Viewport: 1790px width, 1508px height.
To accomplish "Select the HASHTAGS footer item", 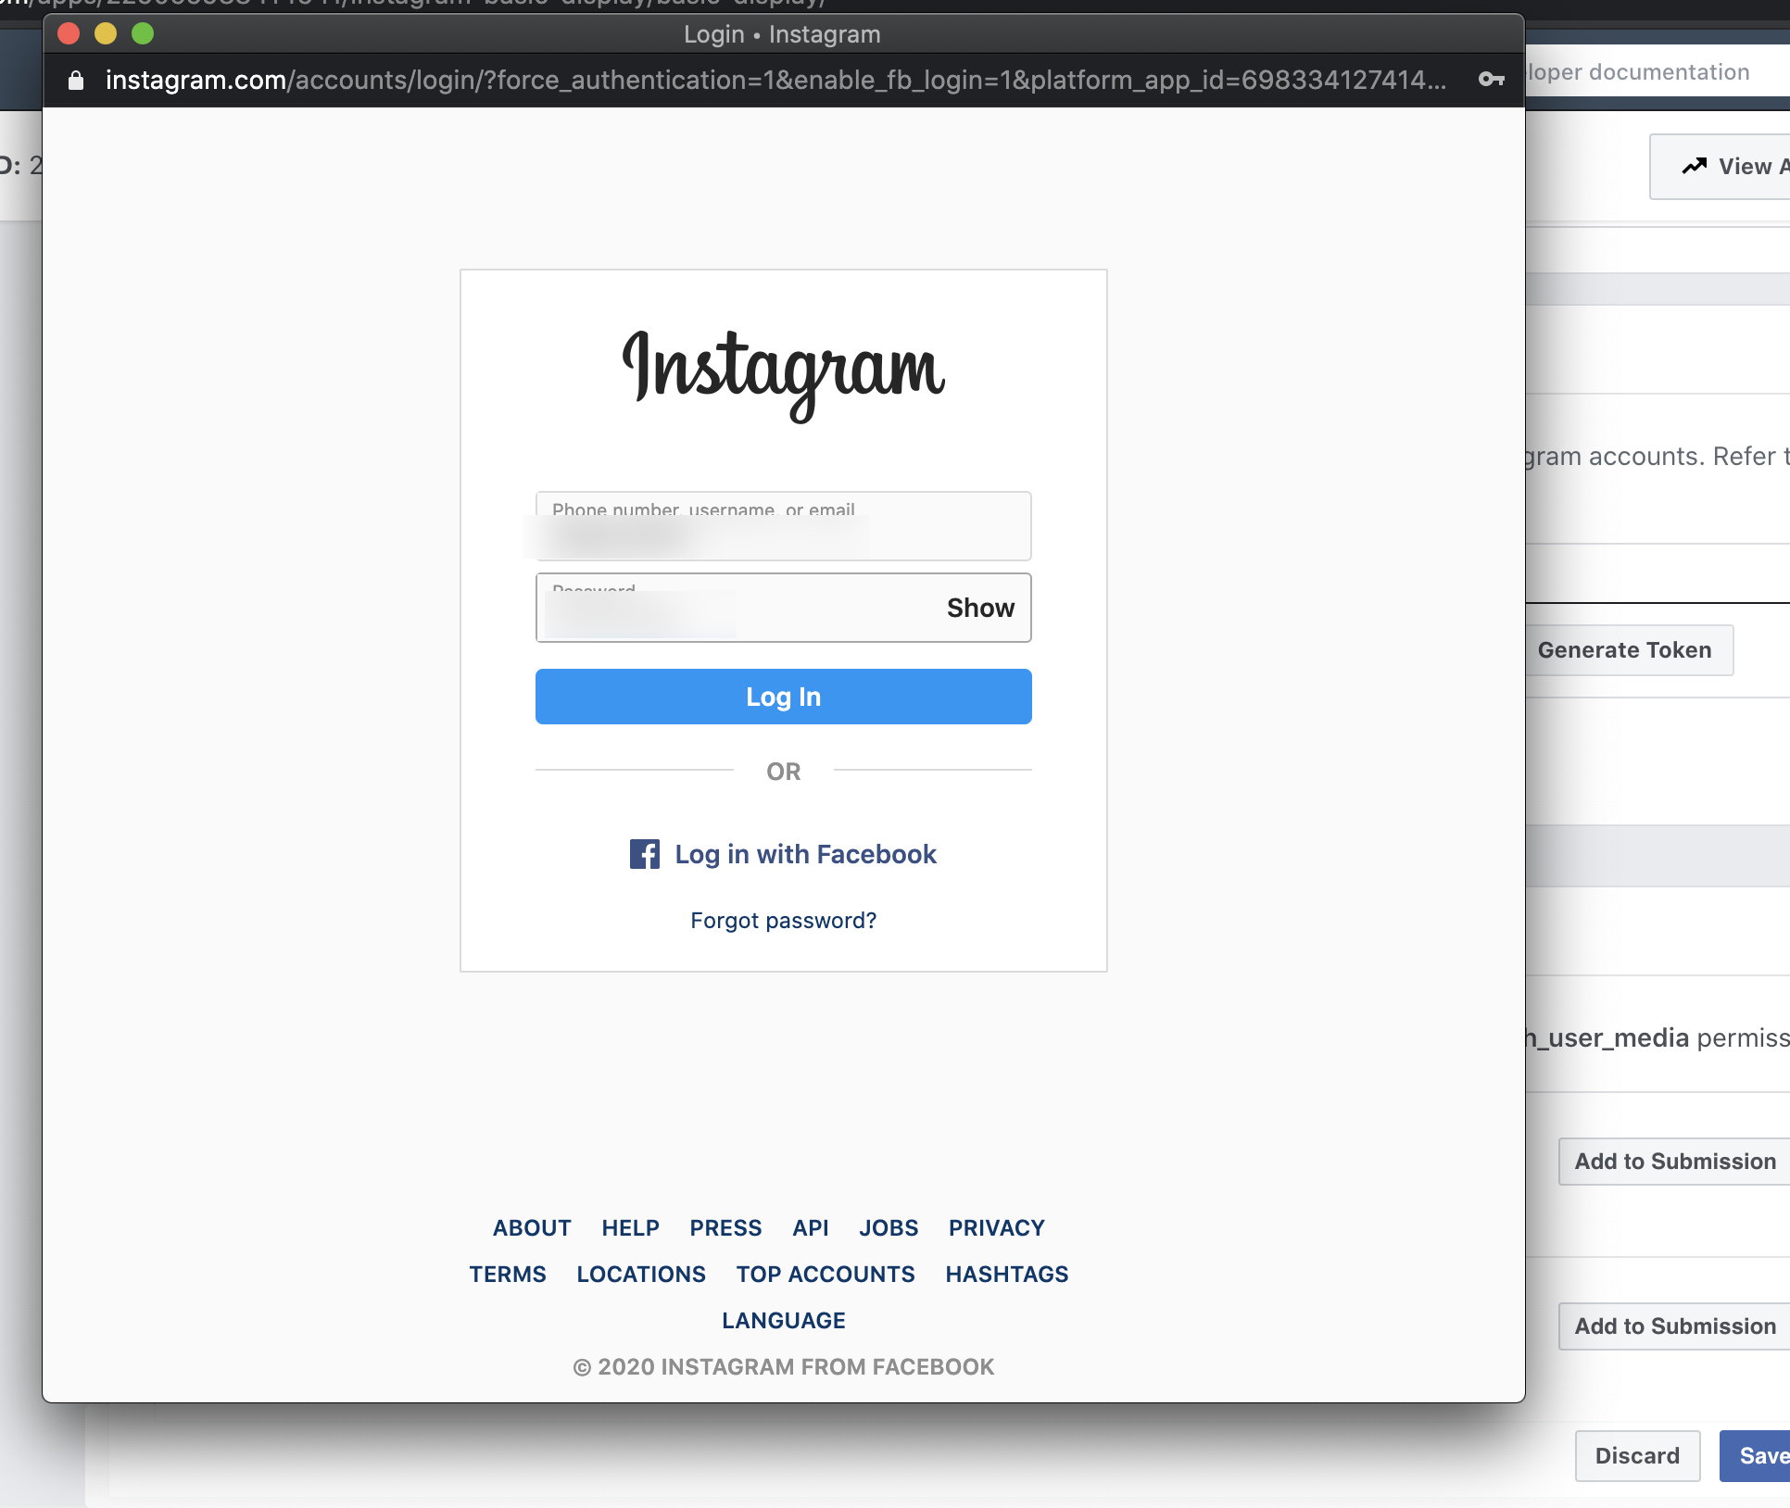I will click(1006, 1274).
